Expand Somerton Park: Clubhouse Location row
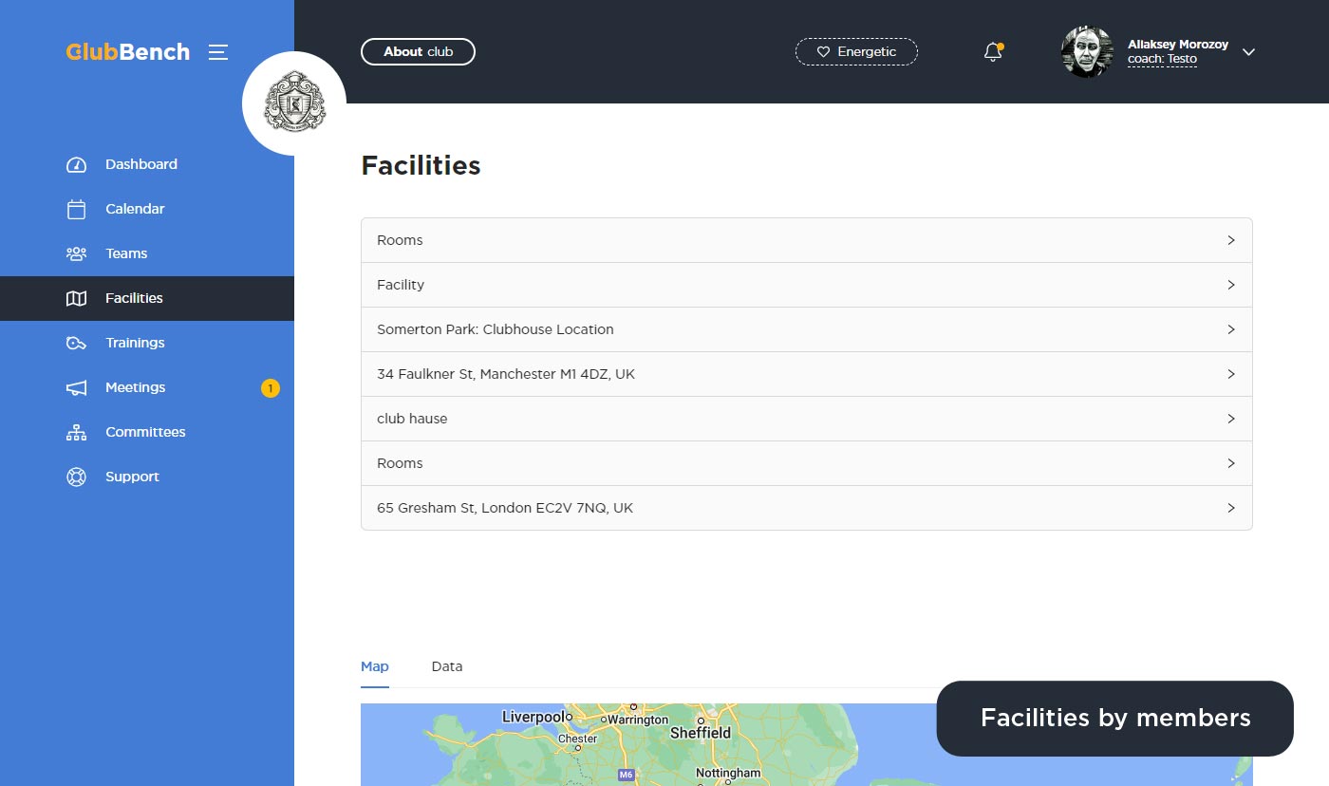The width and height of the screenshot is (1329, 786). click(x=806, y=329)
